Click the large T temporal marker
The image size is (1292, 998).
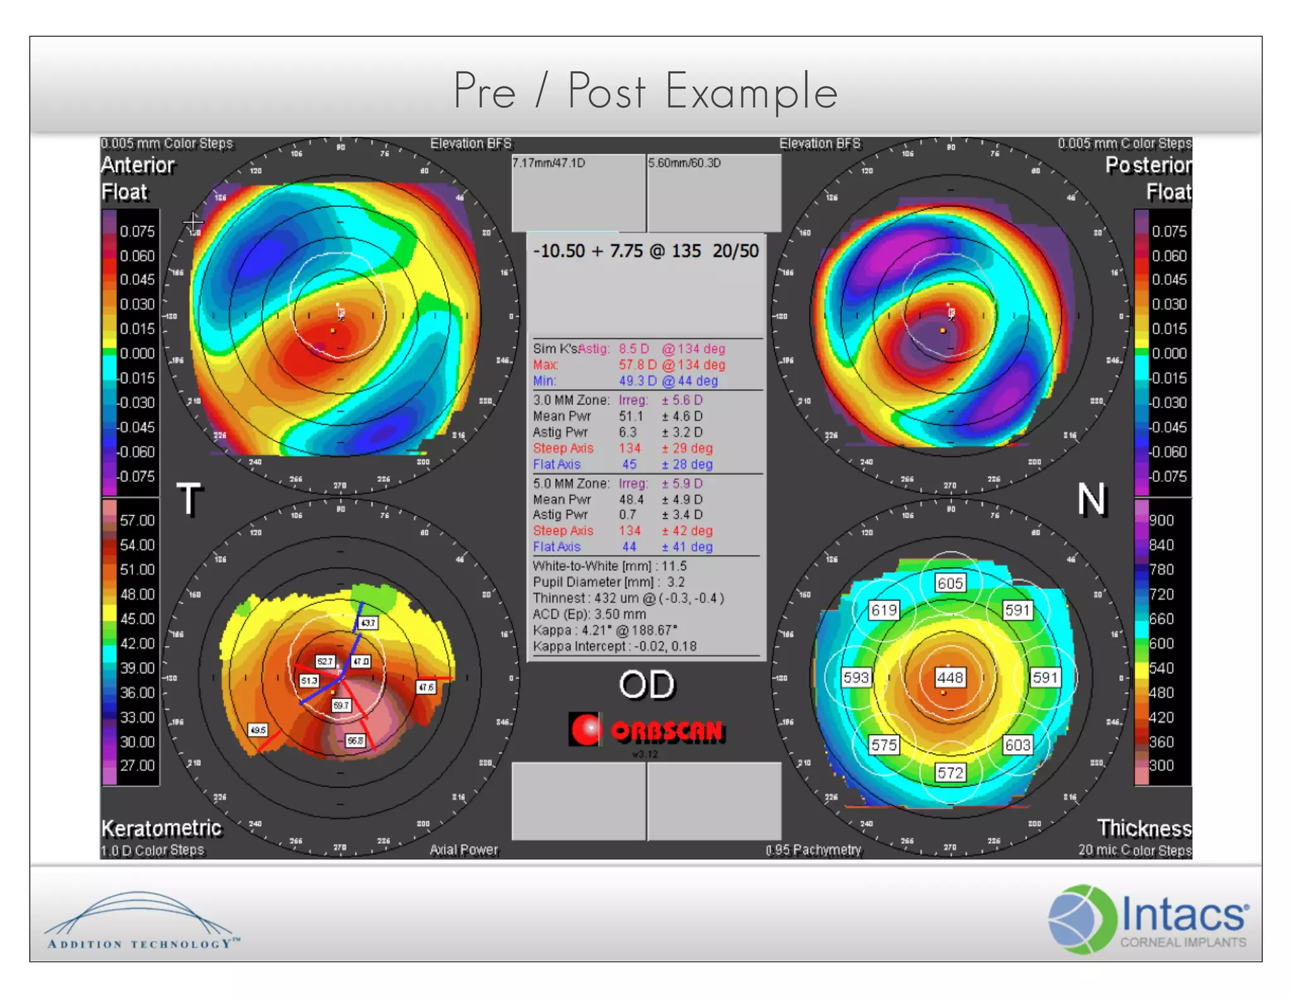[x=189, y=500]
